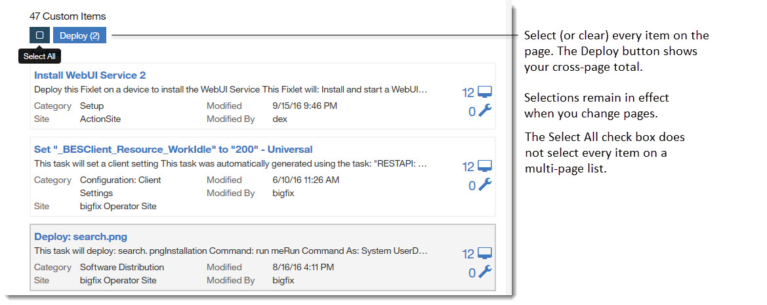The height and width of the screenshot is (305, 767).
Task: Click monitor icon for Install WebUI Service 2
Action: (485, 92)
